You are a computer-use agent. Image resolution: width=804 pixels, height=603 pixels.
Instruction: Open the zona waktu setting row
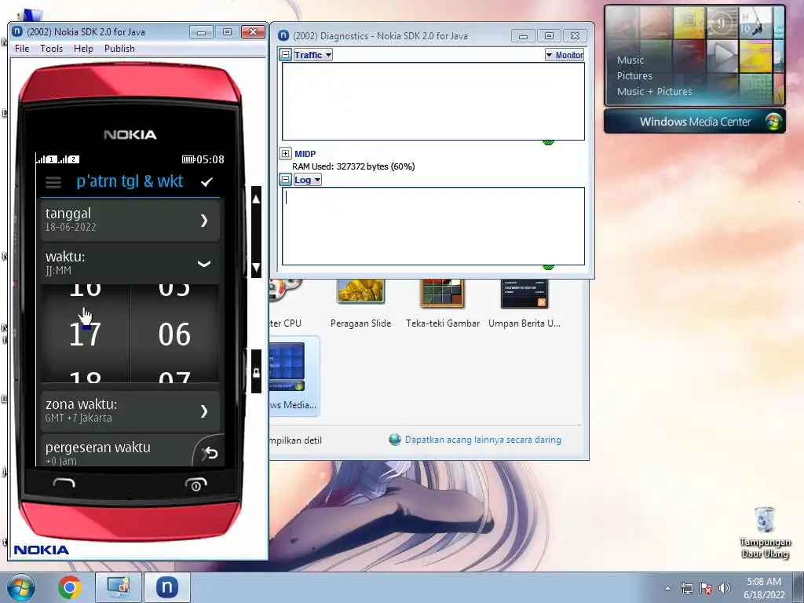click(x=130, y=411)
